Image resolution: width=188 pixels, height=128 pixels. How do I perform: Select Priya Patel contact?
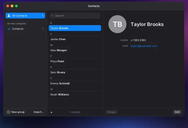75,61
